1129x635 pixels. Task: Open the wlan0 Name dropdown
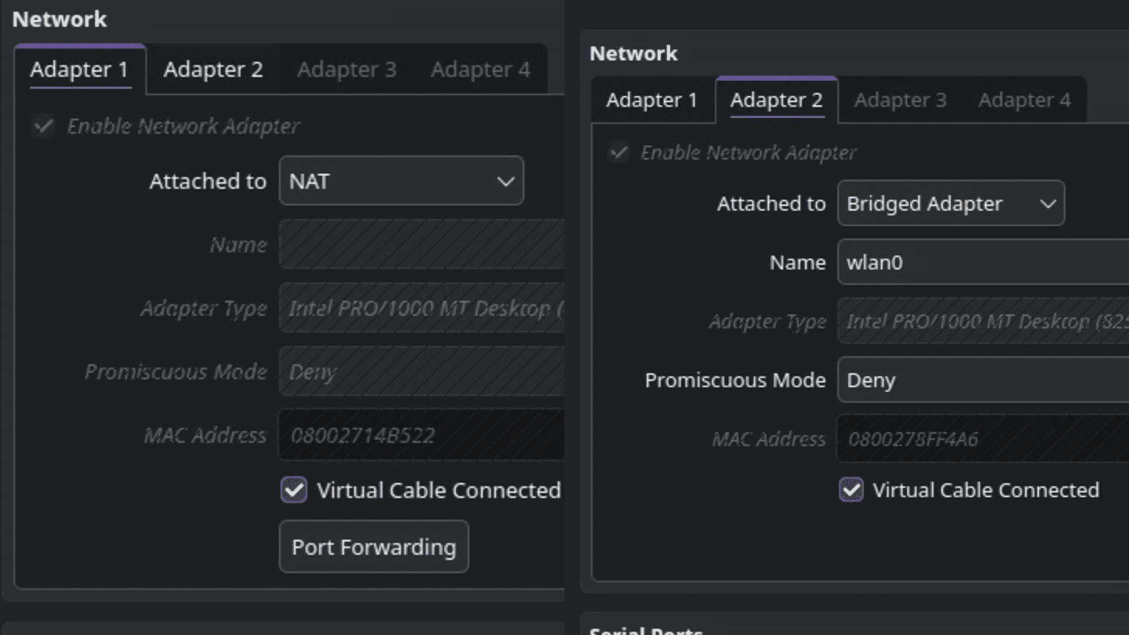[x=983, y=262]
